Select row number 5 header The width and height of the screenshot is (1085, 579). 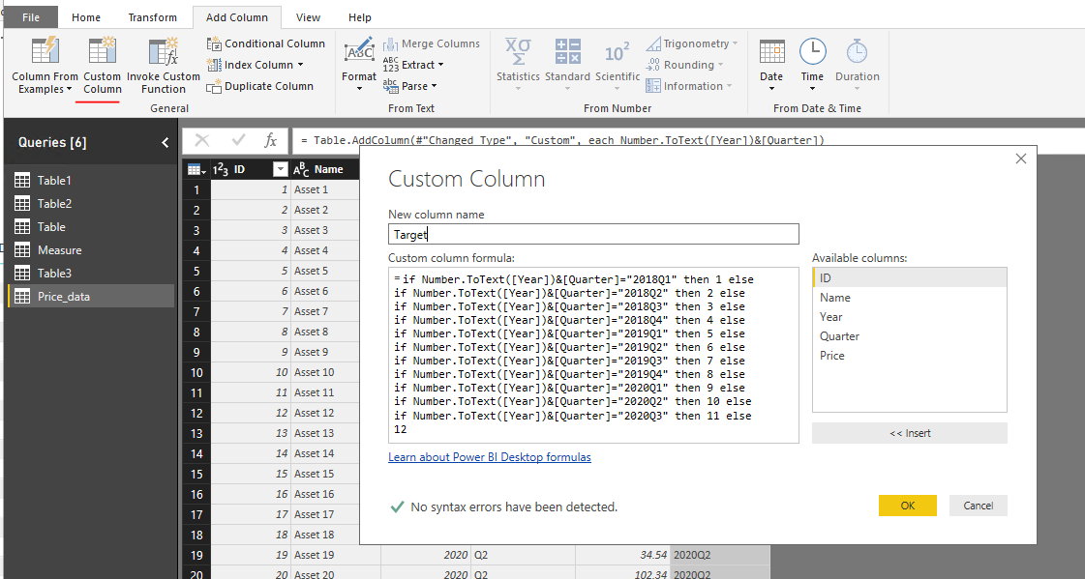(196, 271)
